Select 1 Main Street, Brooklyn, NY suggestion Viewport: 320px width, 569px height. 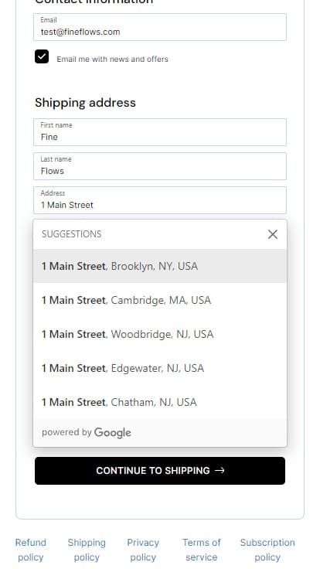[x=160, y=266]
